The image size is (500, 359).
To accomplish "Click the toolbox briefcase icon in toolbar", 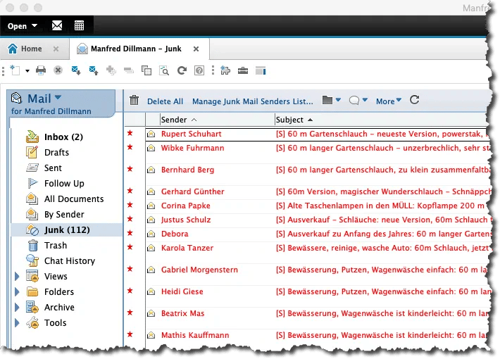I will pos(243,70).
